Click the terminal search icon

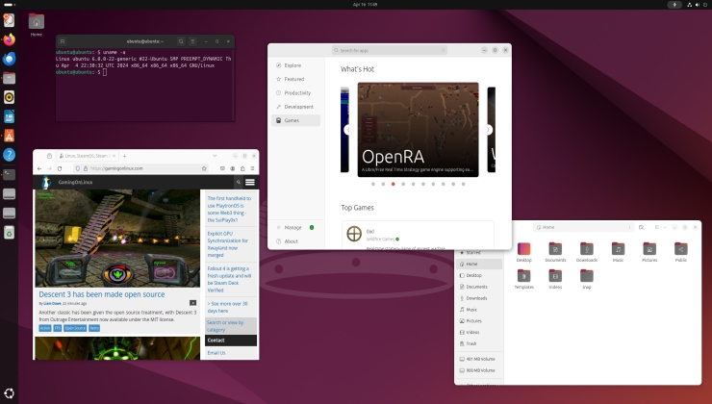[x=181, y=41]
